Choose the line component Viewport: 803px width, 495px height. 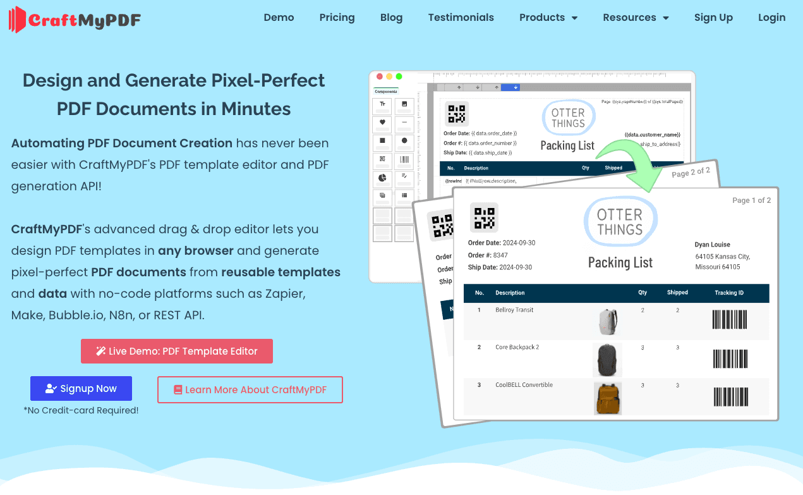403,123
